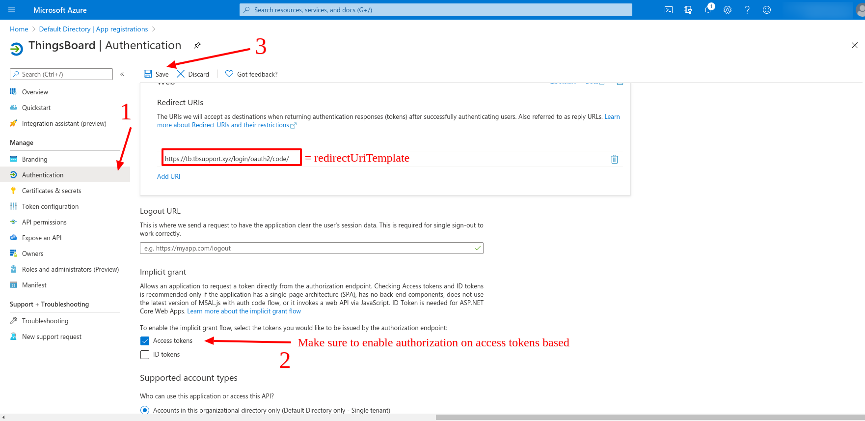This screenshot has height=421, width=865.
Task: Collapse the left navigation menu
Action: pyautogui.click(x=122, y=74)
